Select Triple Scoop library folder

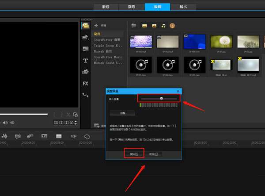[x=107, y=46]
